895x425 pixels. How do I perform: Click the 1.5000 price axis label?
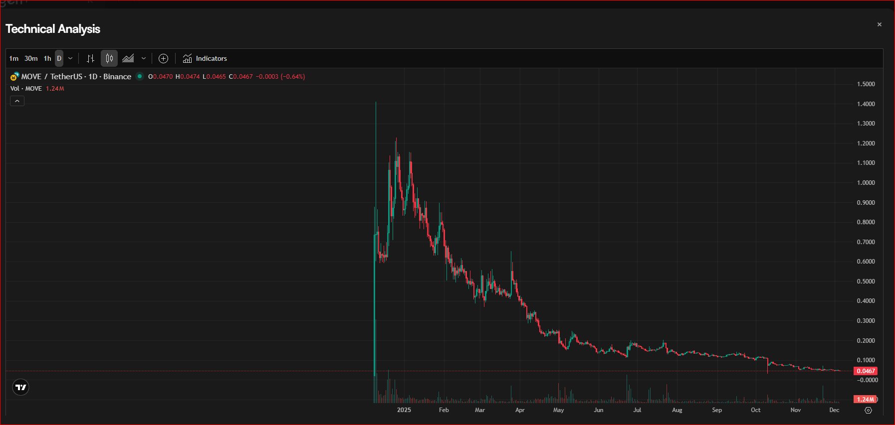click(866, 84)
